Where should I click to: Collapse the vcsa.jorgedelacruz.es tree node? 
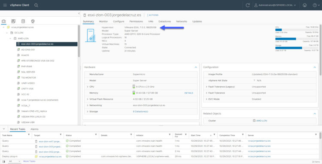4,27
